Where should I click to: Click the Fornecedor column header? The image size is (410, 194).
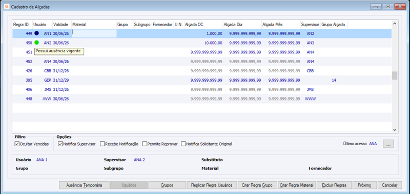click(x=162, y=25)
